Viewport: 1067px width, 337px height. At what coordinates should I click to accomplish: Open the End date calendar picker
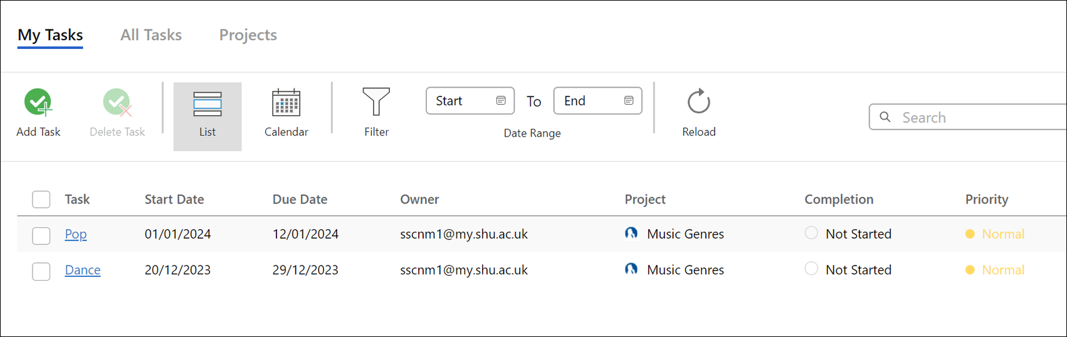point(629,101)
